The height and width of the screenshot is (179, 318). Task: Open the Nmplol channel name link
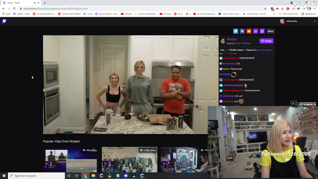(232, 39)
